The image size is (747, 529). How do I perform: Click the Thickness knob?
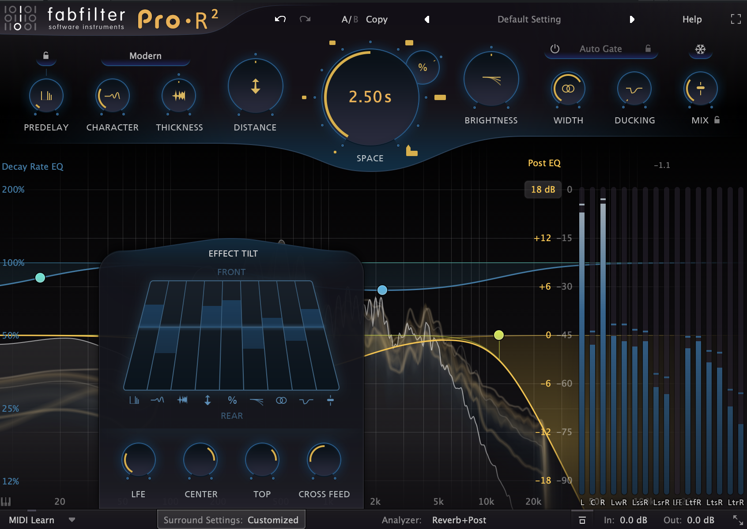[179, 96]
